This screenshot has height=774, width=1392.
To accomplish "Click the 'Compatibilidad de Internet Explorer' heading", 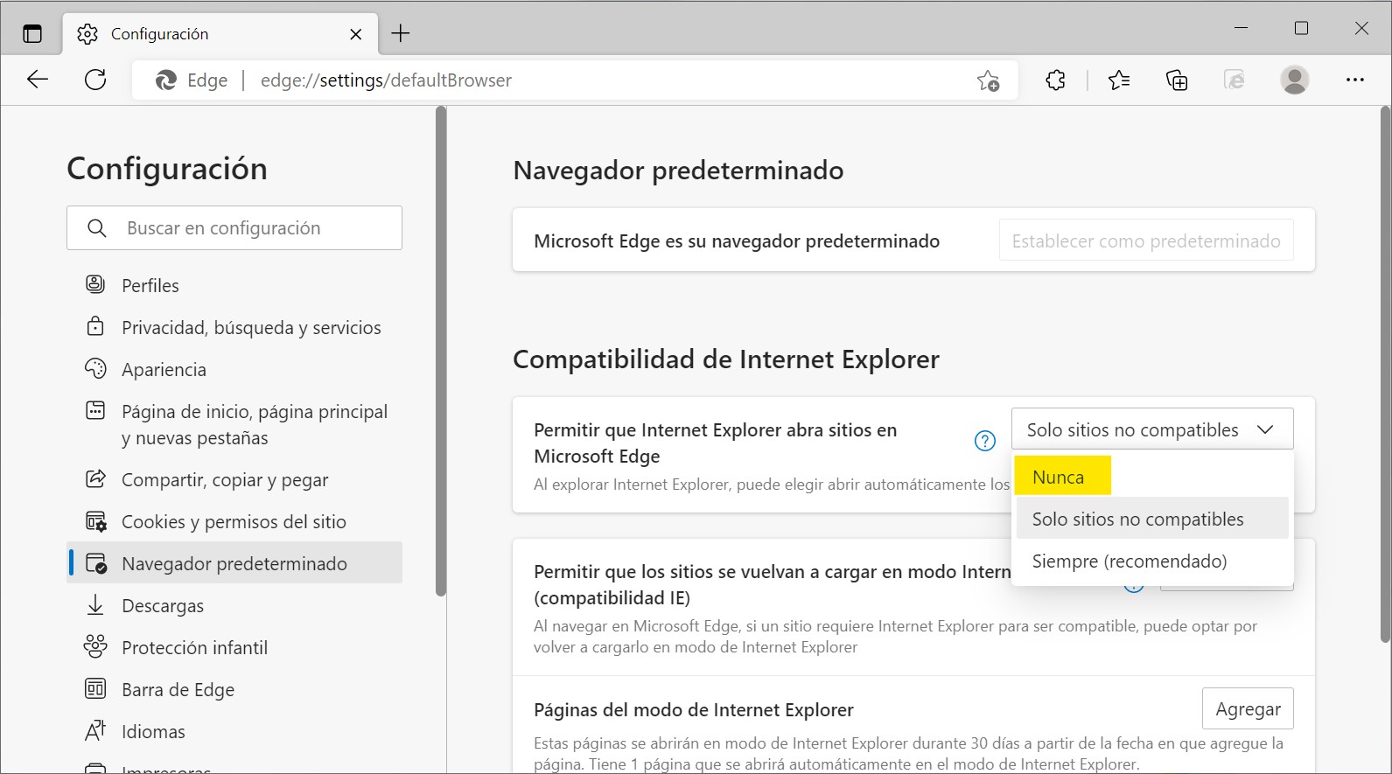I will pyautogui.click(x=726, y=359).
